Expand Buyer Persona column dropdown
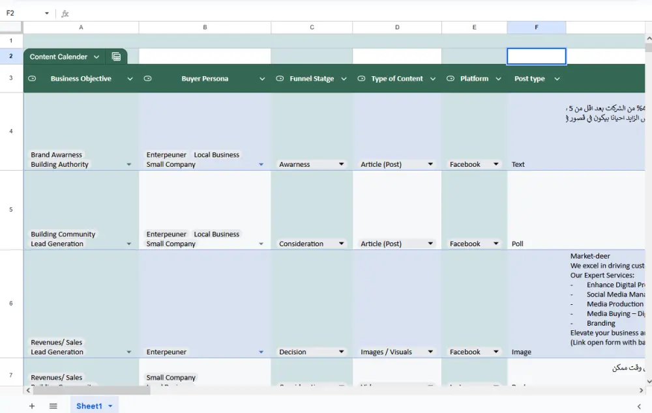The width and height of the screenshot is (652, 413). pyautogui.click(x=262, y=79)
